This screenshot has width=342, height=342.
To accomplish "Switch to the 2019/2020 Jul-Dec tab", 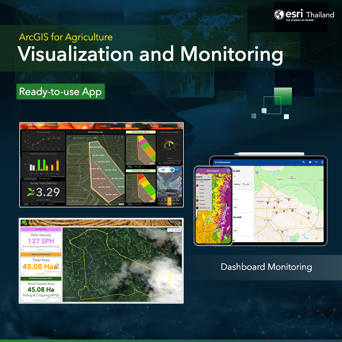I will 45,179.
